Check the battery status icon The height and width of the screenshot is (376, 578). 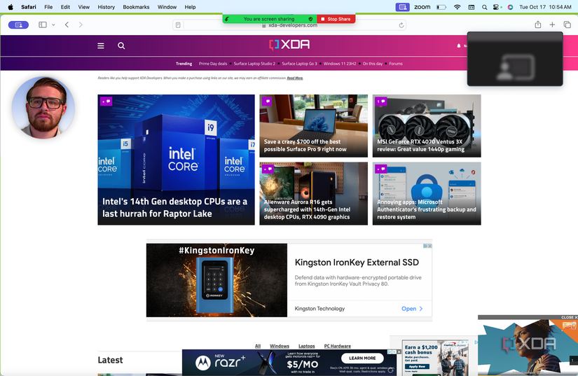pyautogui.click(x=441, y=7)
